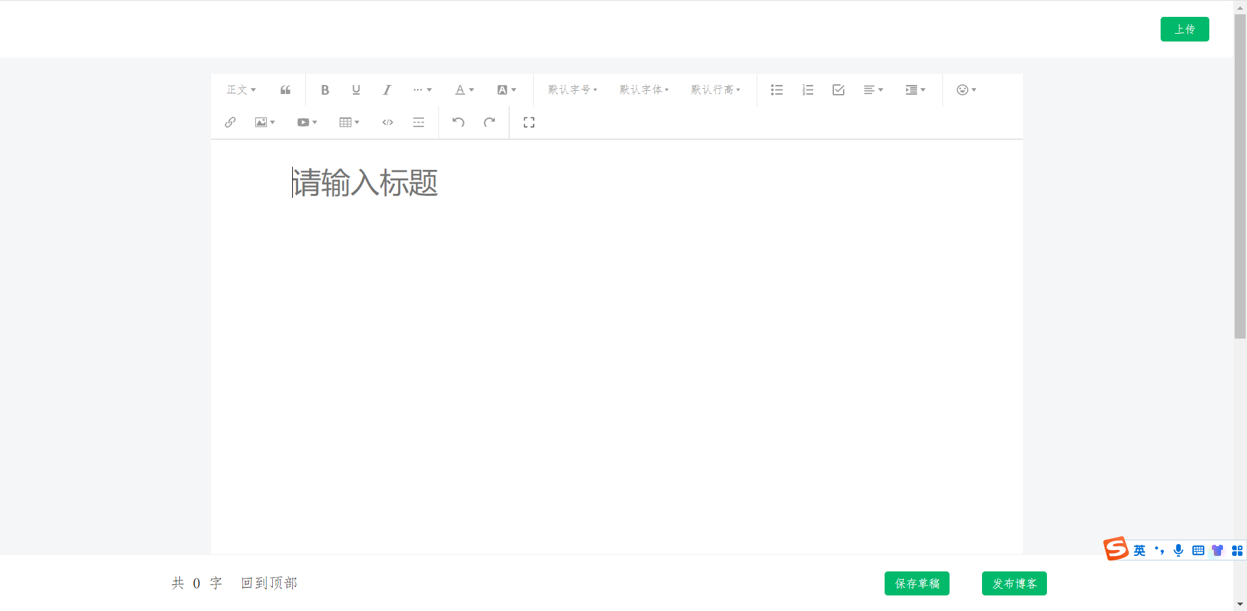The image size is (1247, 611).
Task: Open the insert video dropdown
Action: coord(307,122)
